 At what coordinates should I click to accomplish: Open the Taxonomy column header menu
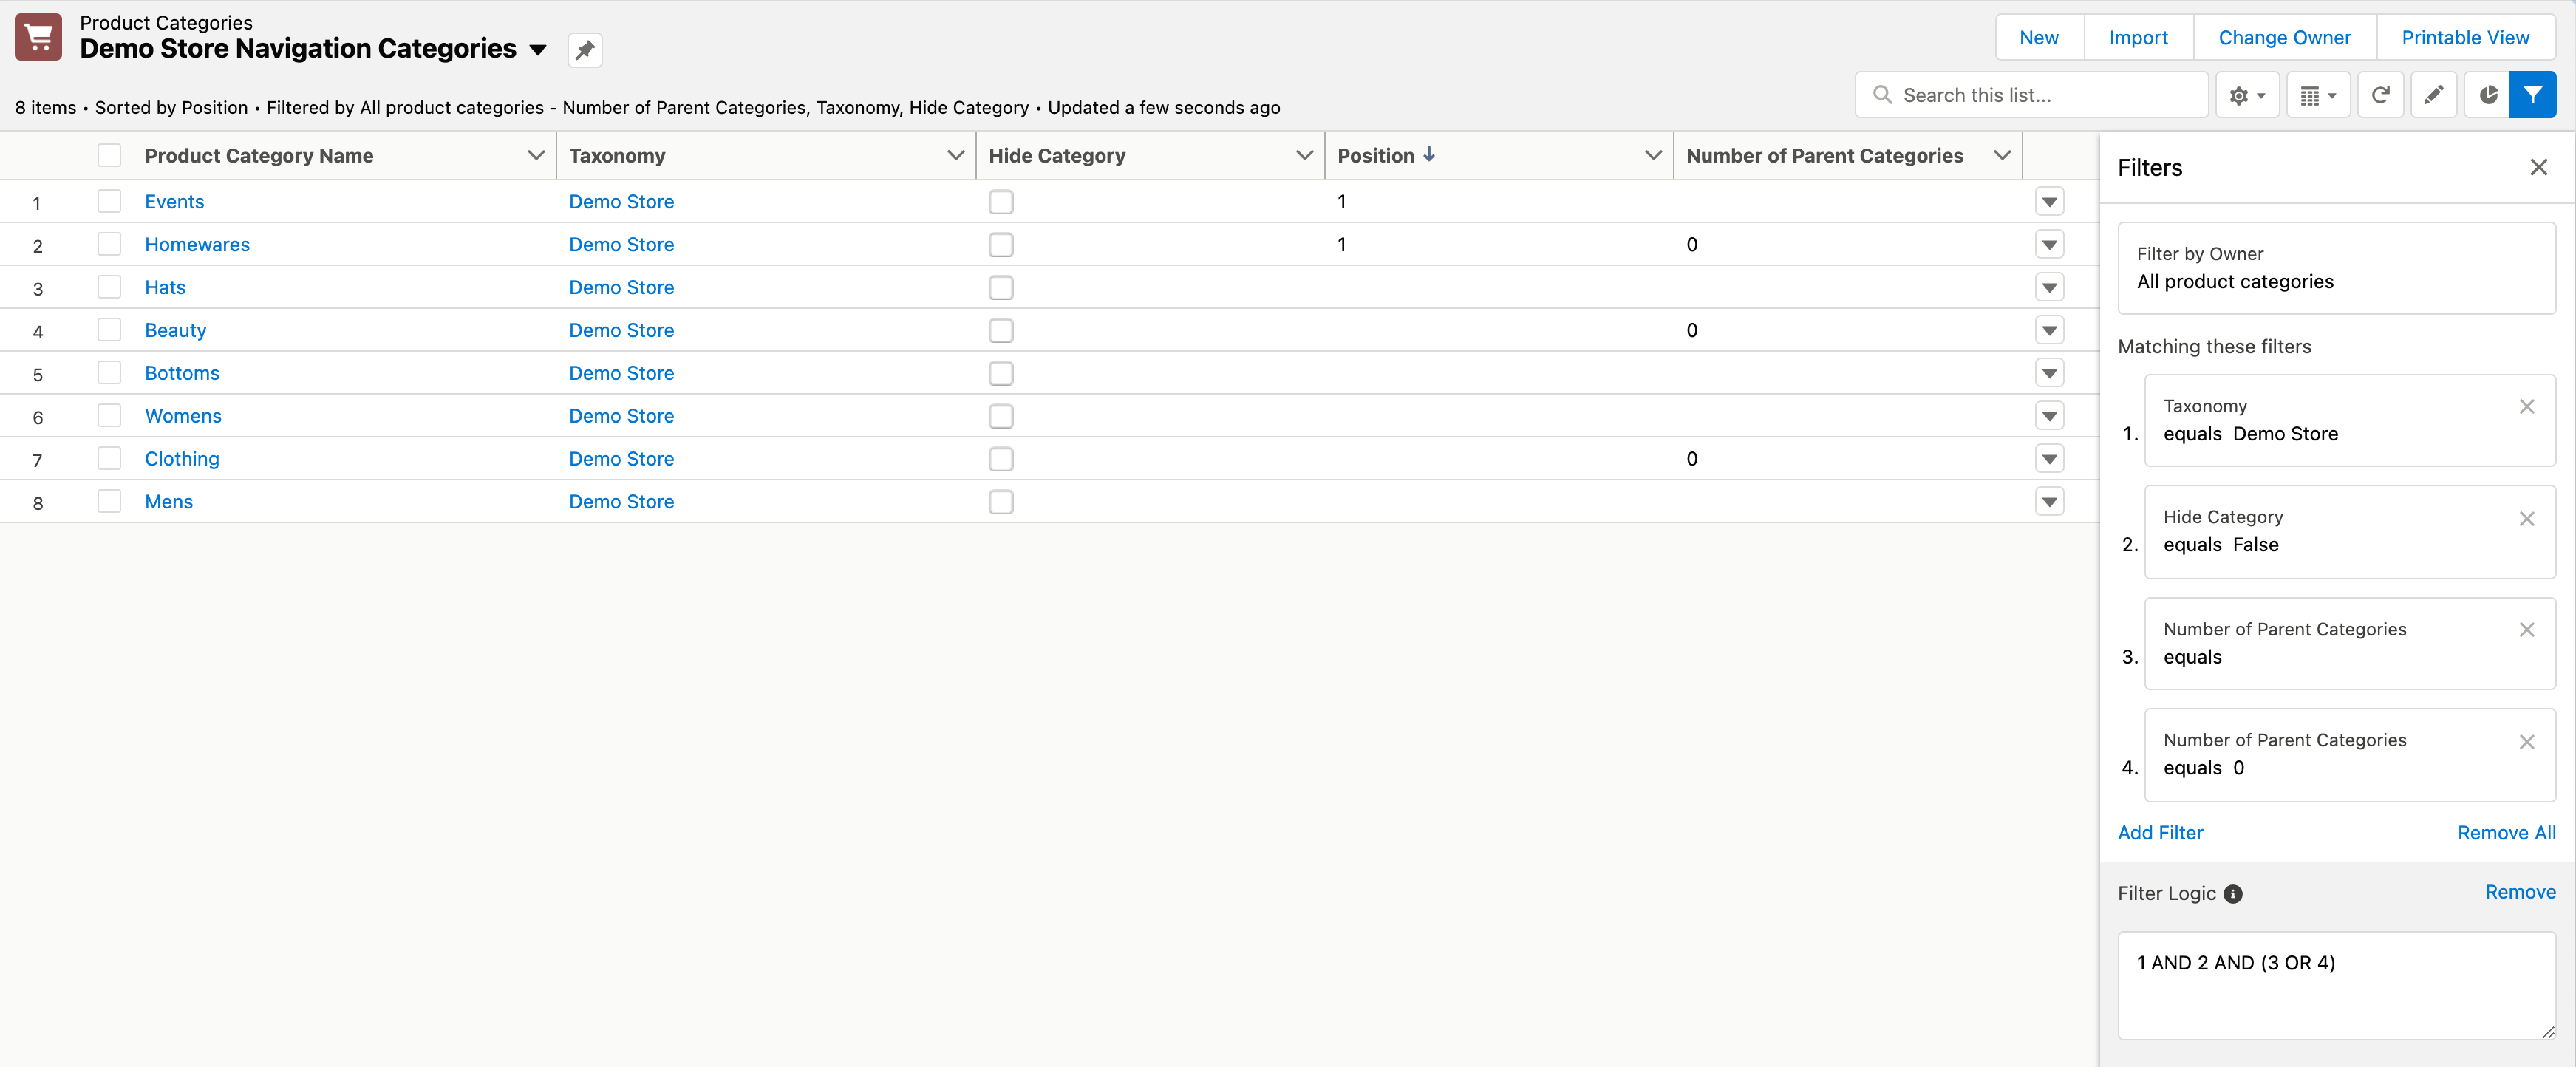955,155
